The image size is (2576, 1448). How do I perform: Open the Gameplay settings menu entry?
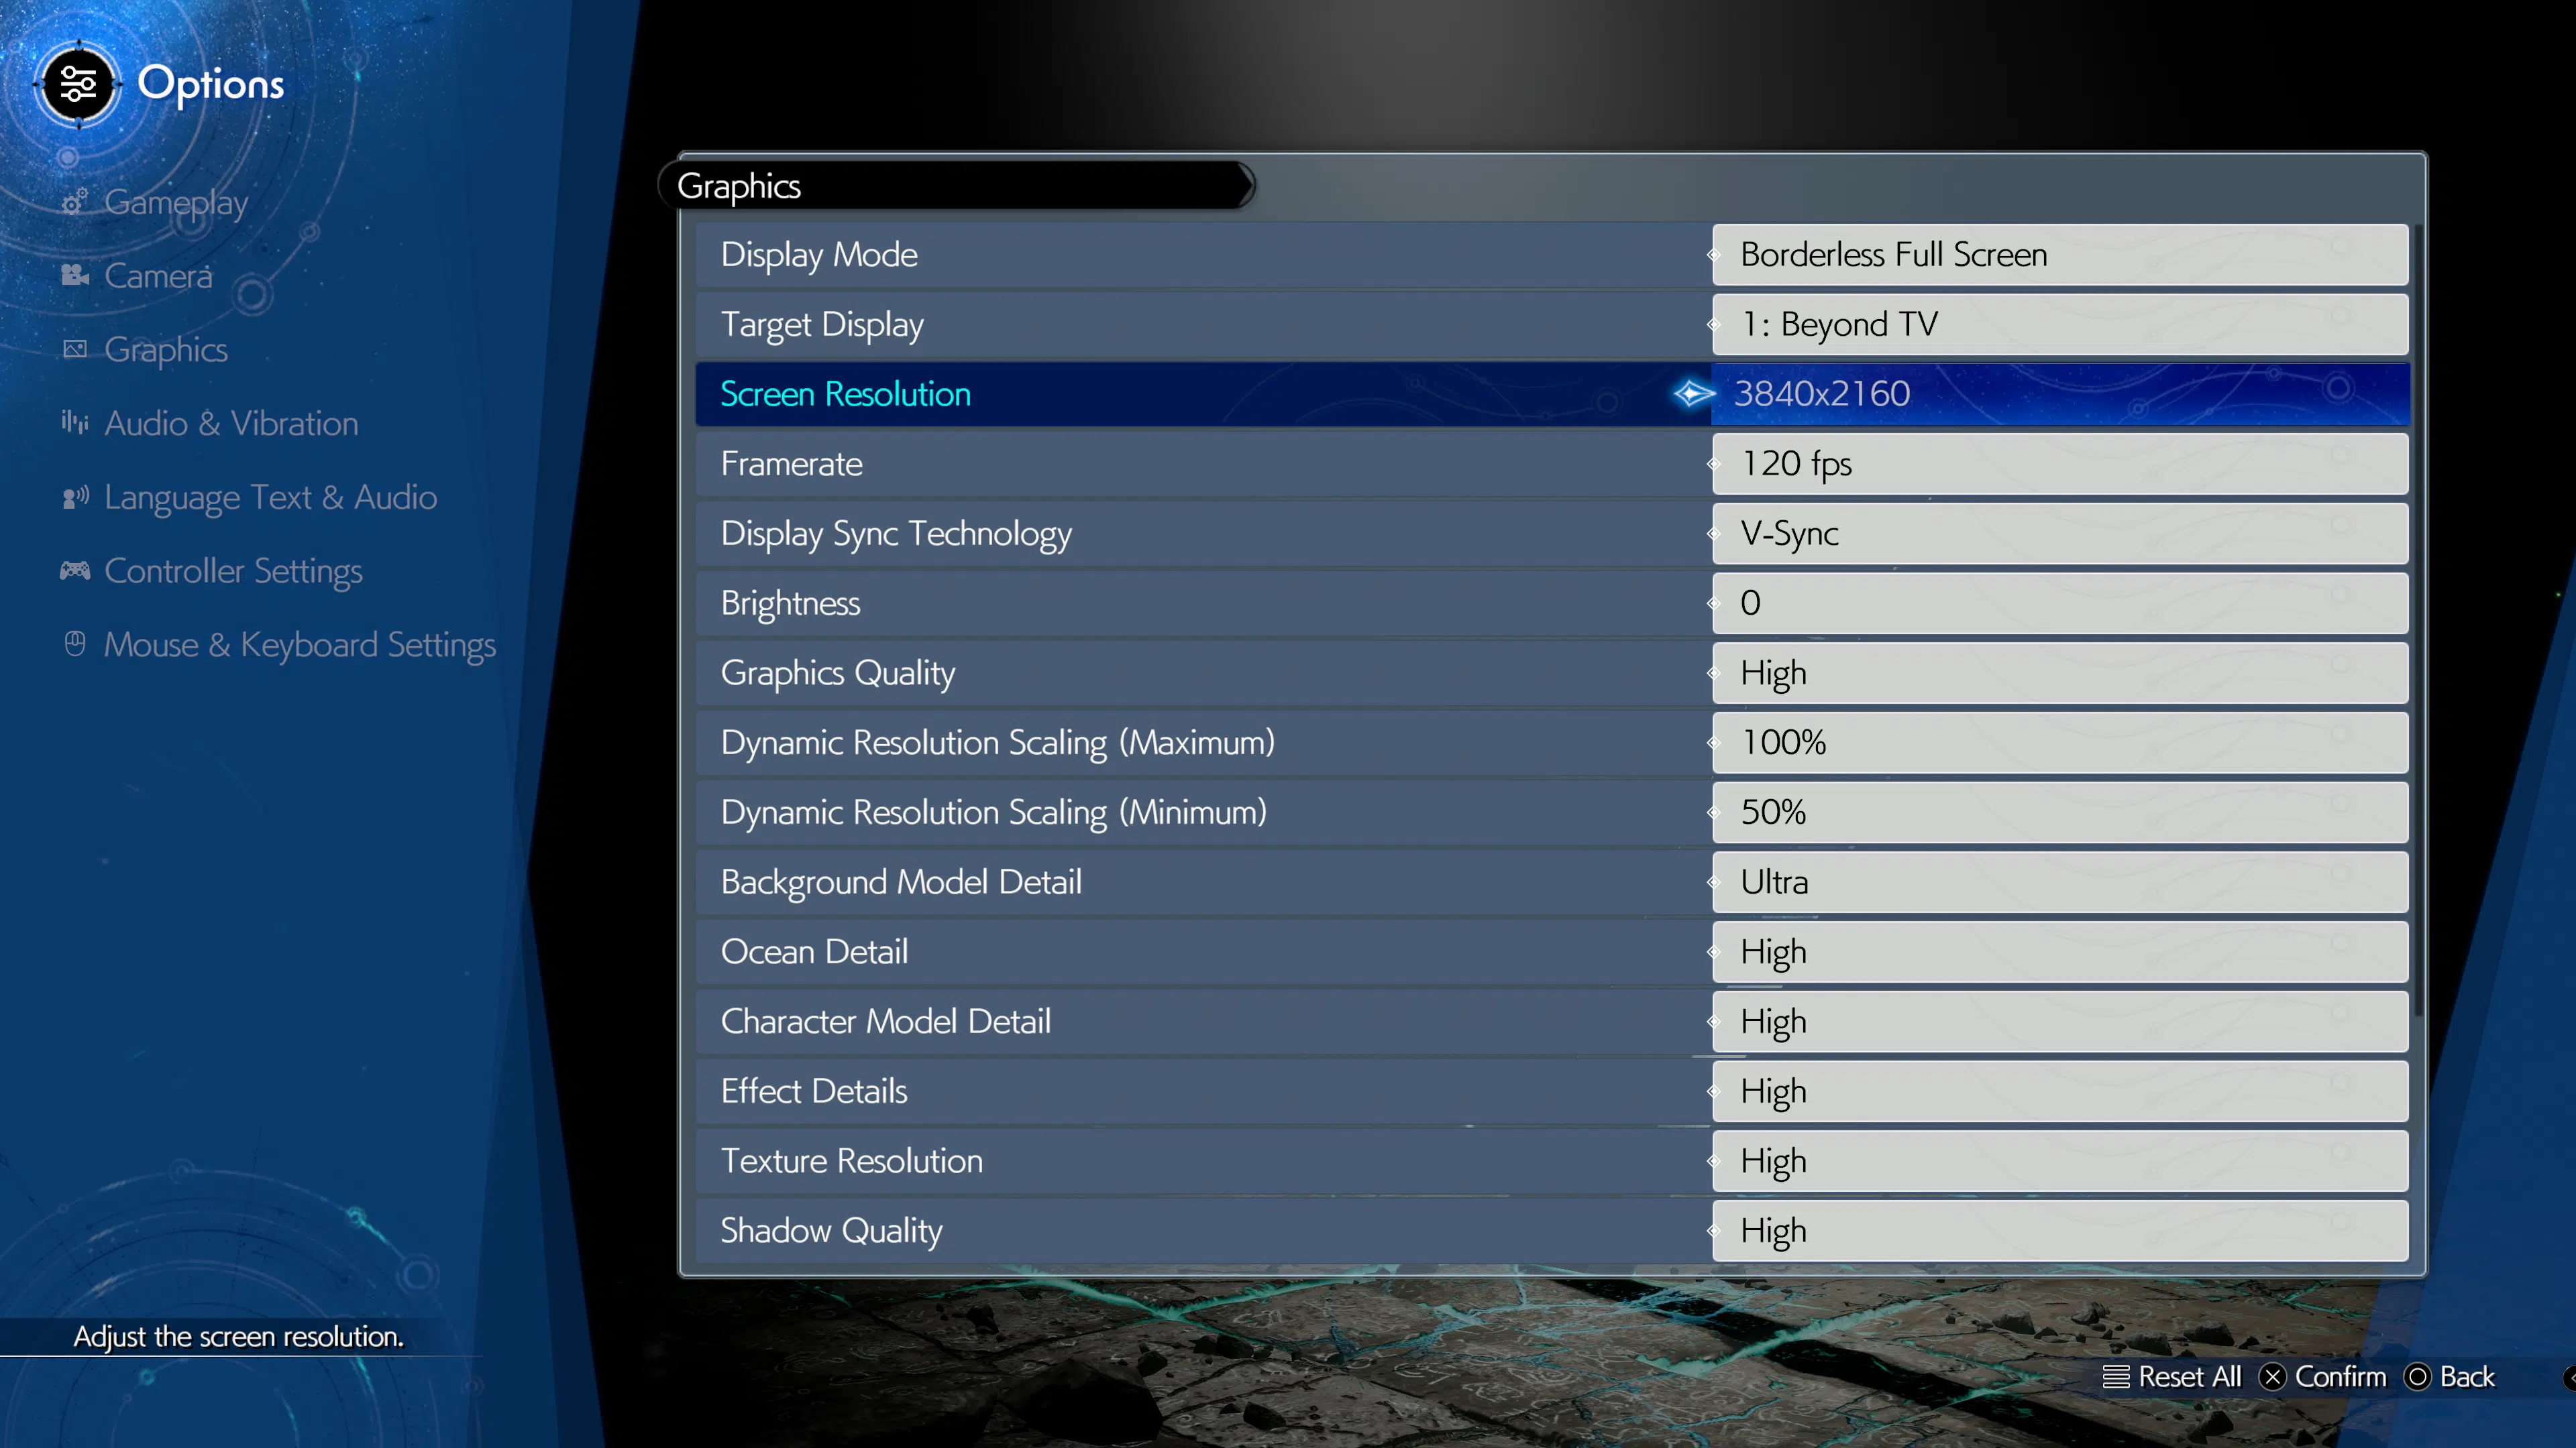pyautogui.click(x=175, y=202)
